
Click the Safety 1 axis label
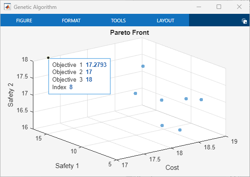pos(67,166)
